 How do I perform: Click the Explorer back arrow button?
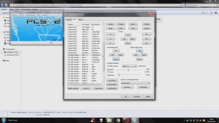coord(2,5)
